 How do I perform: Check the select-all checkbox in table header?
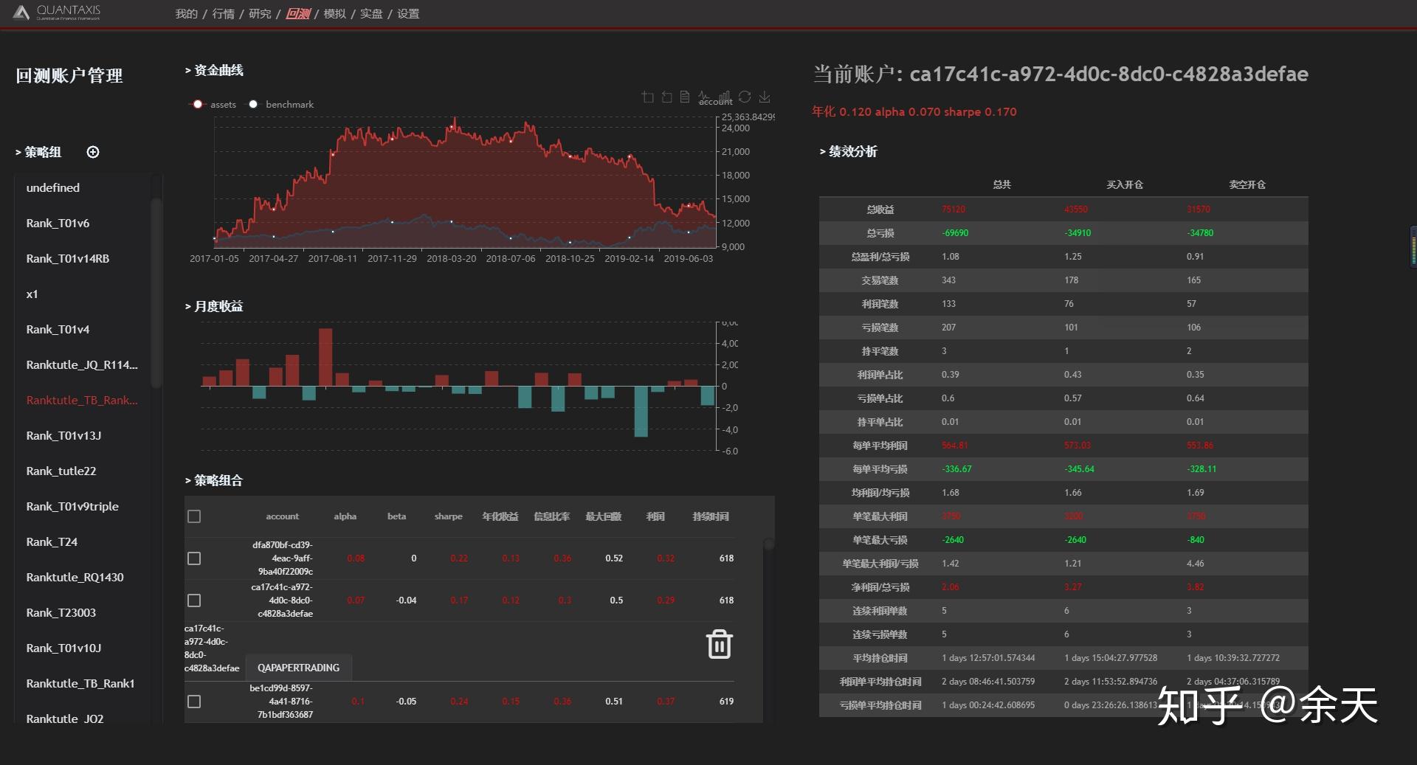pos(194,516)
